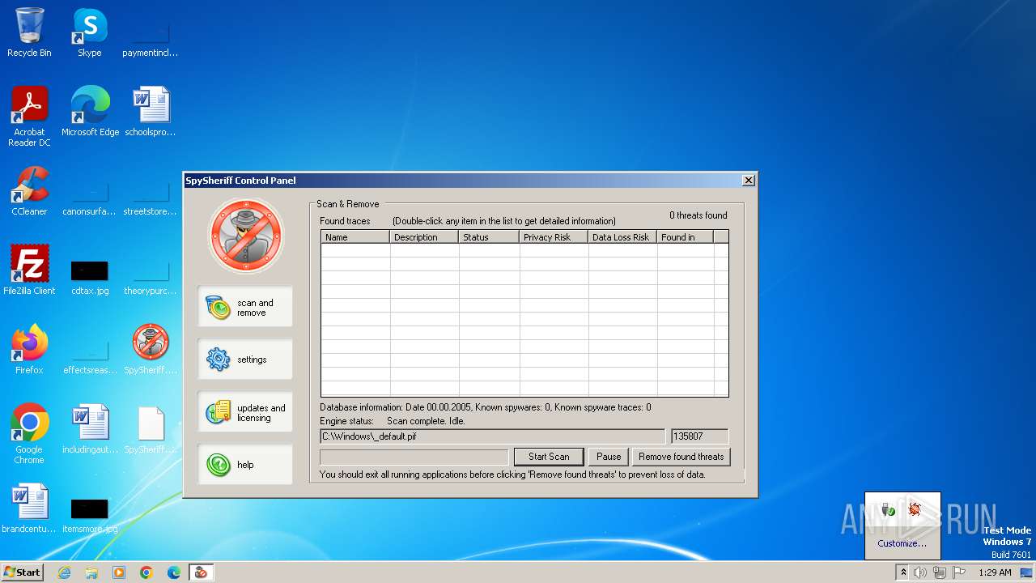Sort list by Description column header
The image size is (1036, 583).
tap(425, 237)
